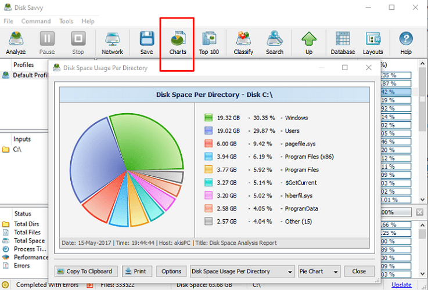Click upper list scrollbar up arrow
The height and width of the screenshot is (290, 428).
tap(423, 63)
